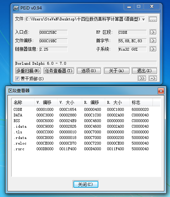Select the .rdata section row

[81, 138]
